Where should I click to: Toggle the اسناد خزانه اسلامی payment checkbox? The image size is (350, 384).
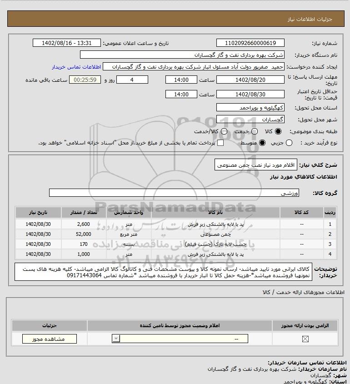220,143
